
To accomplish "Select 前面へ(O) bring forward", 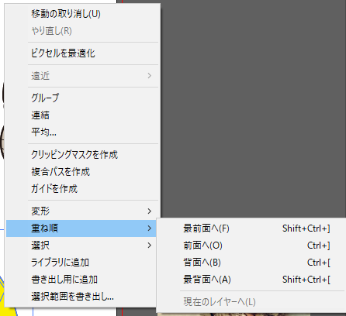I will tap(251, 246).
